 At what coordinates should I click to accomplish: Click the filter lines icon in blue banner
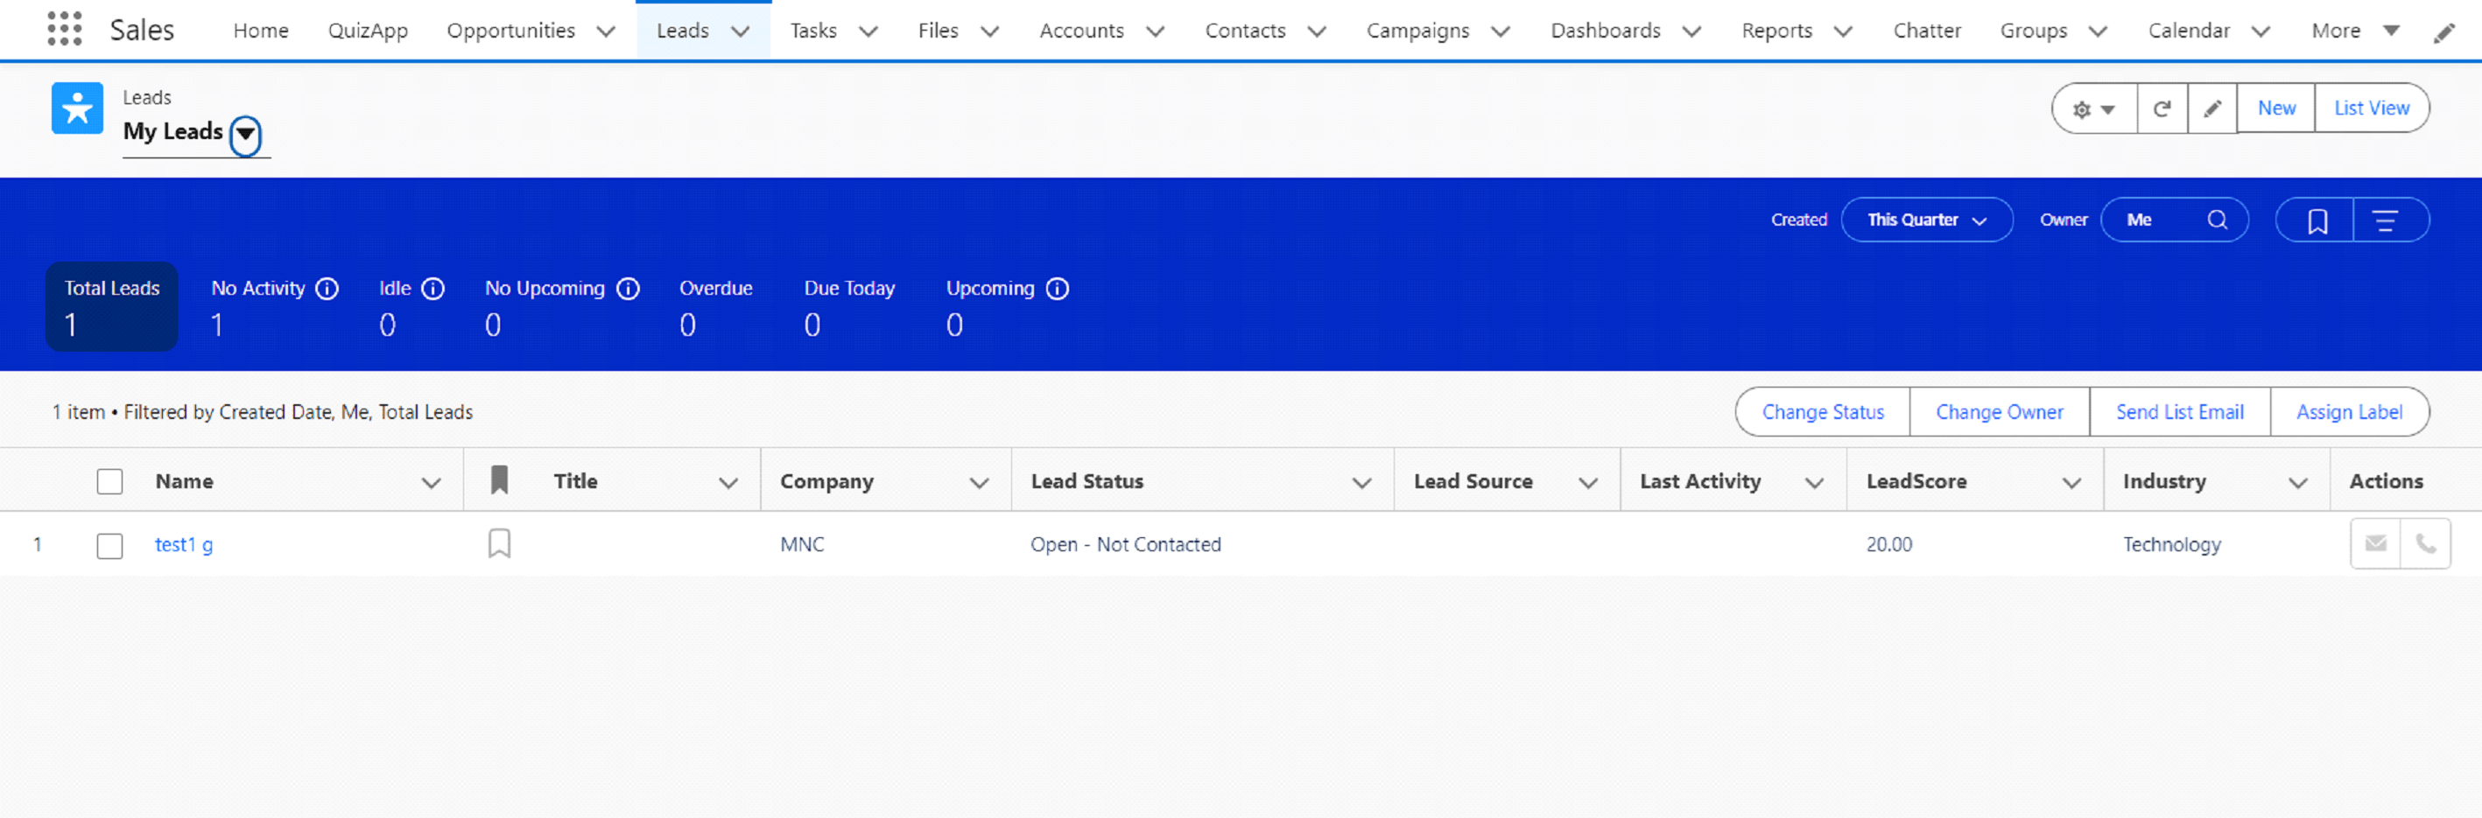pos(2385,220)
